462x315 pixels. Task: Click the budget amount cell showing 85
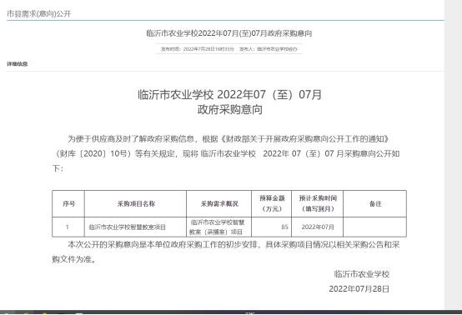pos(272,227)
